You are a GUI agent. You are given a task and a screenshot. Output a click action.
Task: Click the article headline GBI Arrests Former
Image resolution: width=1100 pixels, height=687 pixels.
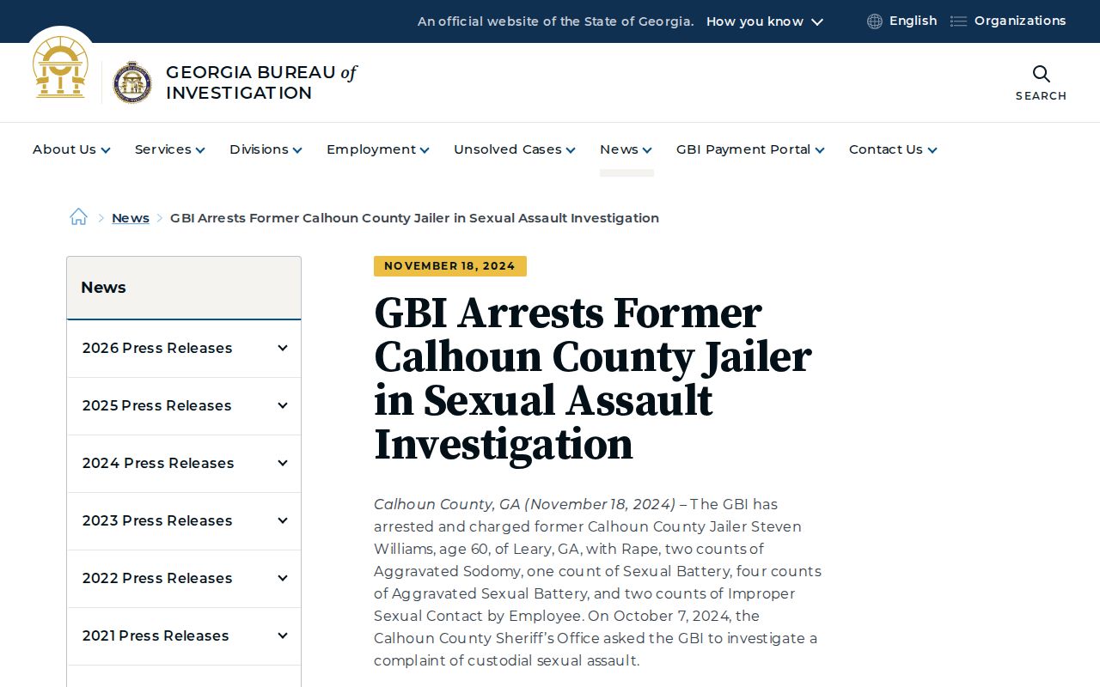(592, 379)
